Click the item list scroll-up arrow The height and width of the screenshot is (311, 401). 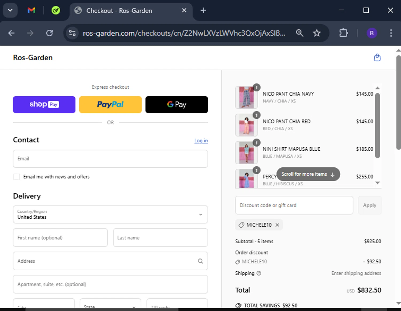(x=377, y=88)
